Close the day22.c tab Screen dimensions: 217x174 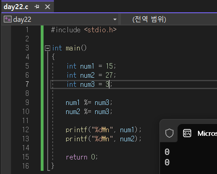pos(48,7)
